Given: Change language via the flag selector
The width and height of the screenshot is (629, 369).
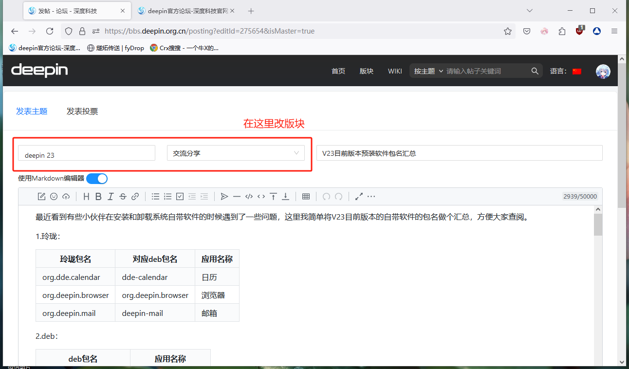Looking at the screenshot, I should (x=577, y=71).
